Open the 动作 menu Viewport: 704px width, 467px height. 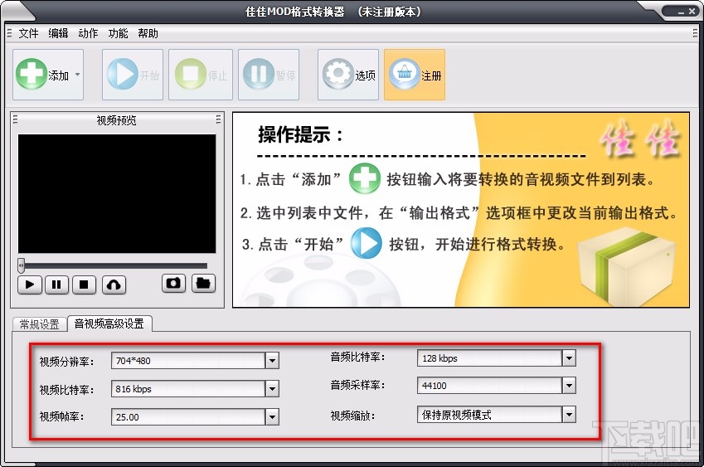pyautogui.click(x=88, y=33)
